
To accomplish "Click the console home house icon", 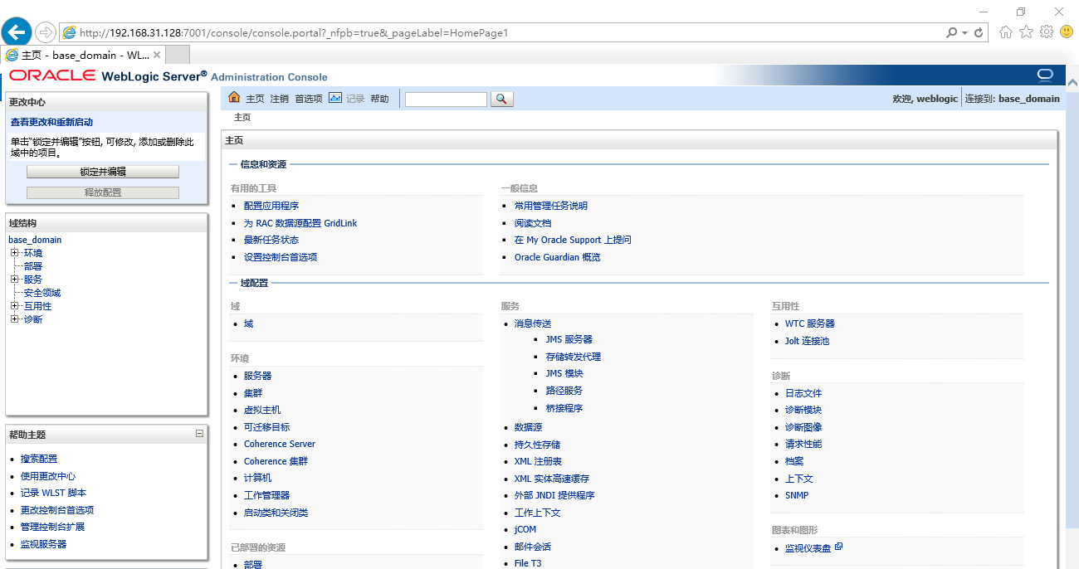I will [x=234, y=98].
